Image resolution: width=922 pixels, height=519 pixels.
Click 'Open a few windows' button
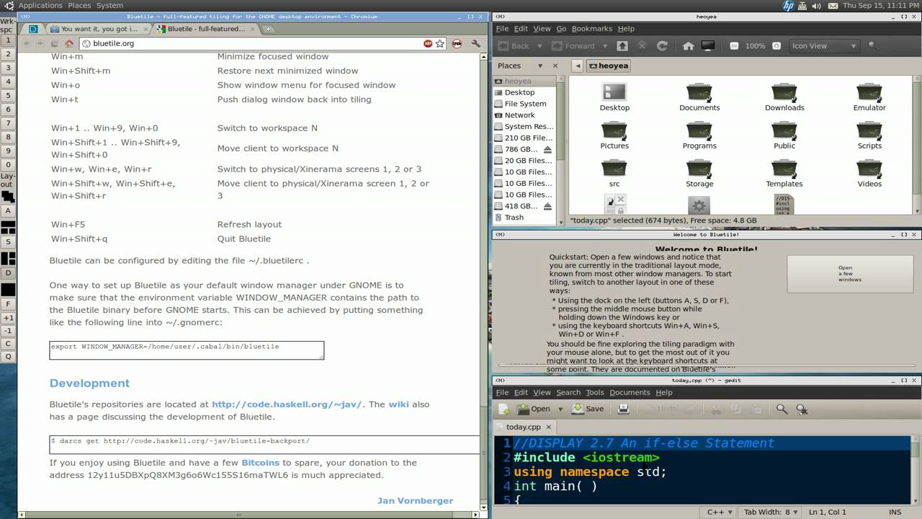point(850,274)
